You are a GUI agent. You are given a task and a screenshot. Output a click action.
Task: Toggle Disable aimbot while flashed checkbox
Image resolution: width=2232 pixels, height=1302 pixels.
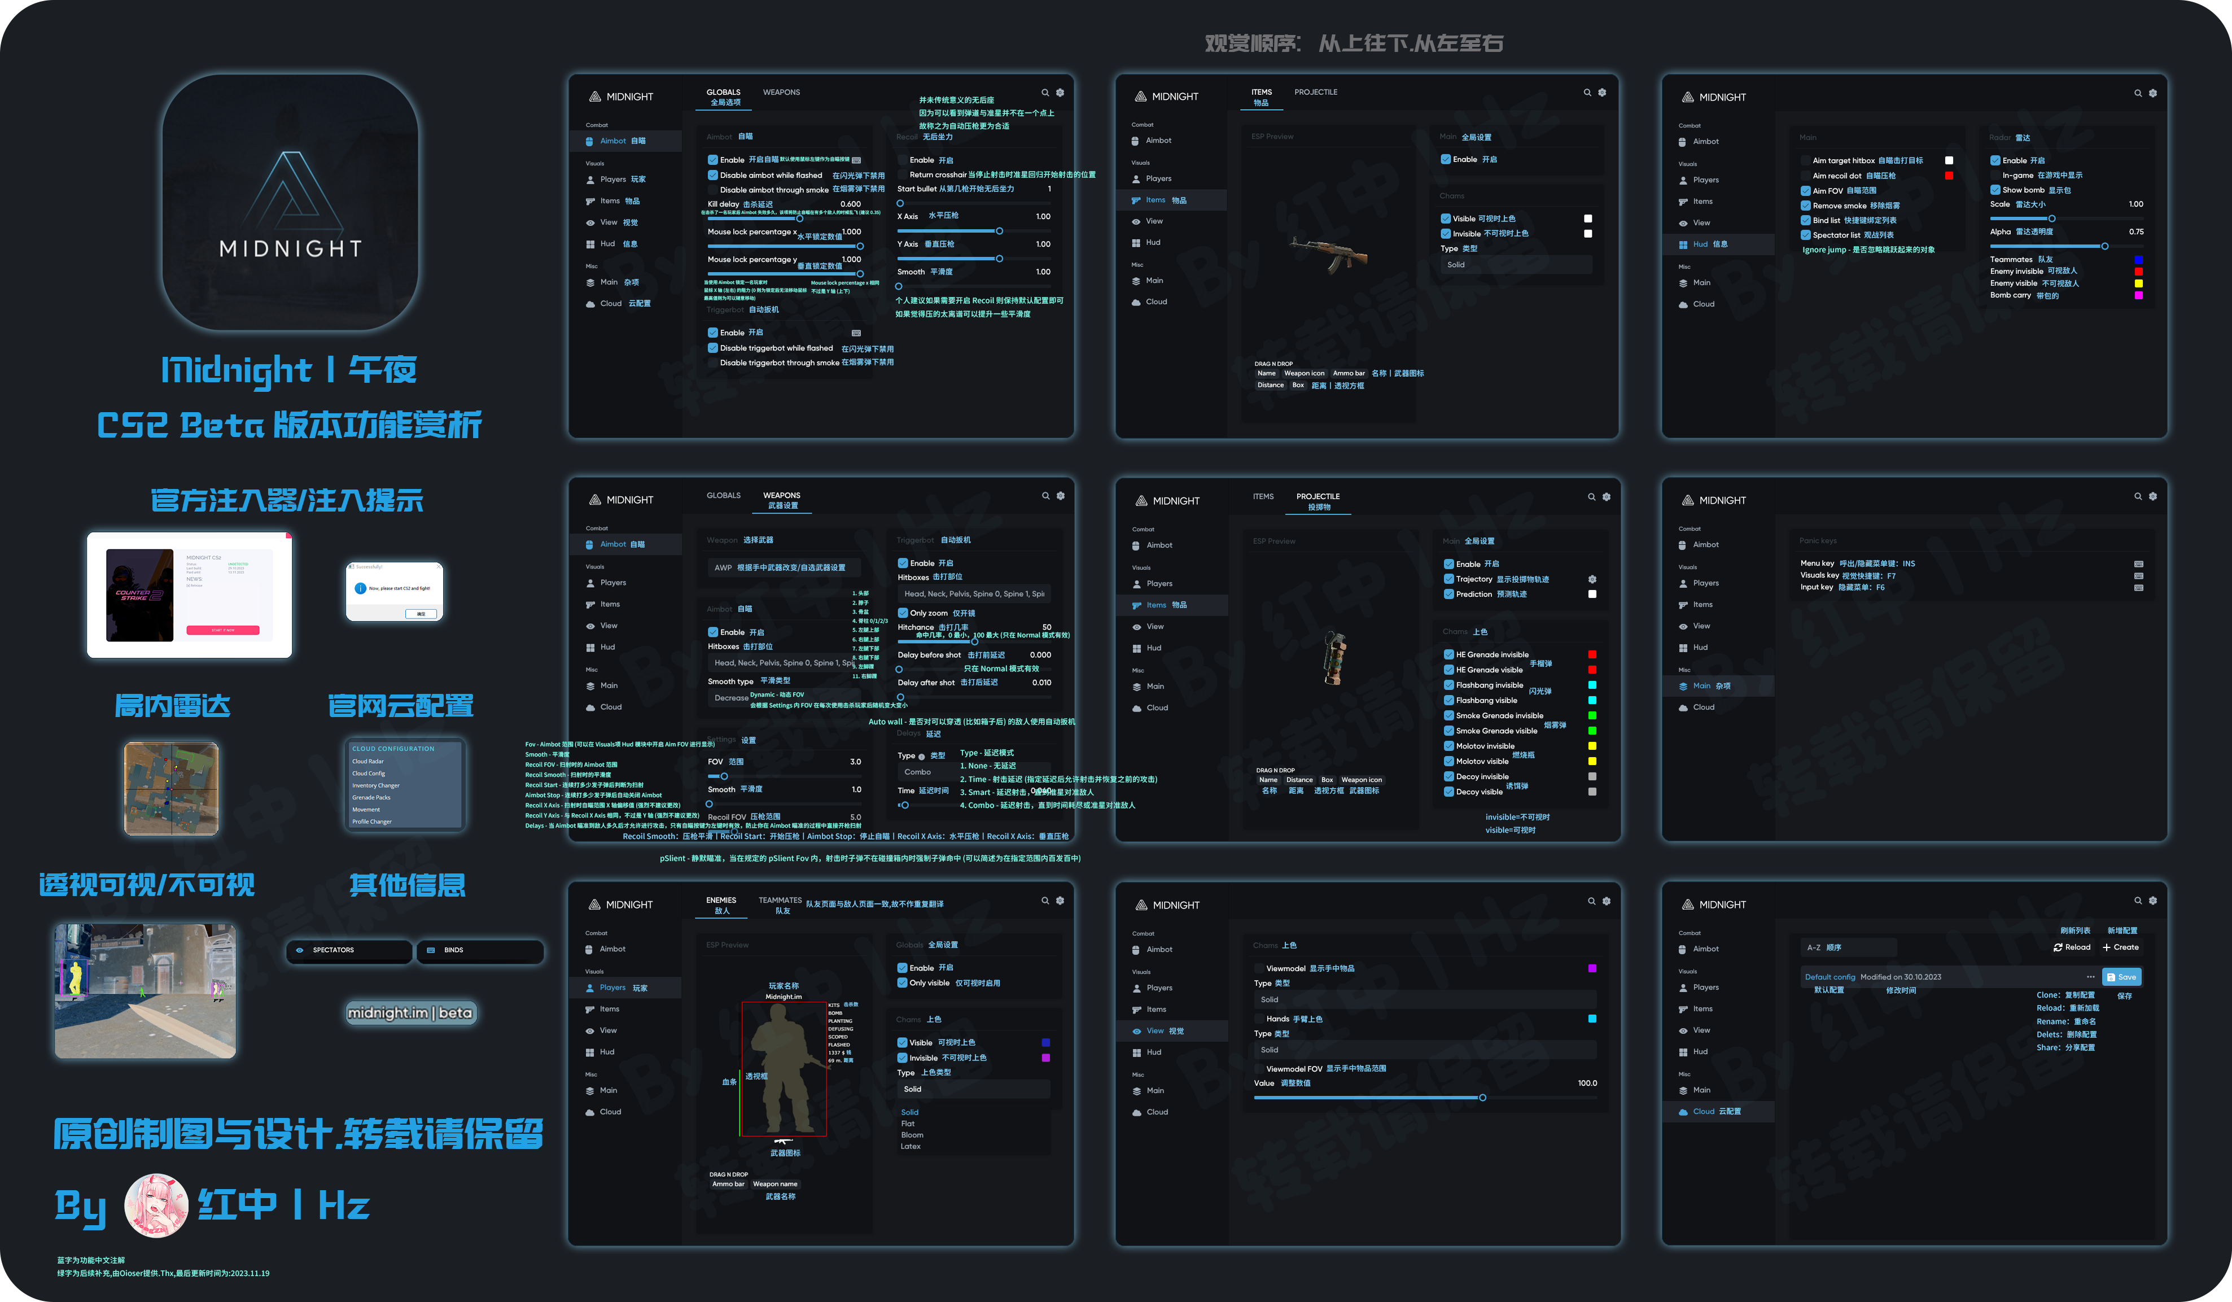[713, 176]
